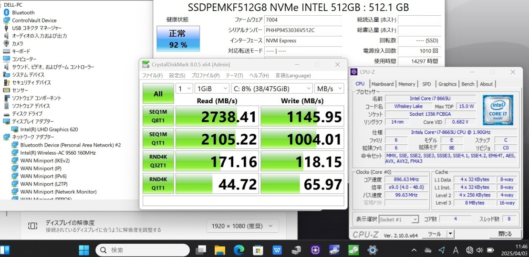The width and height of the screenshot is (529, 257).
Task: Switch to CPU-Z via its taskbar icon
Action: pos(315,250)
